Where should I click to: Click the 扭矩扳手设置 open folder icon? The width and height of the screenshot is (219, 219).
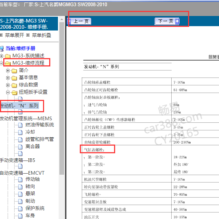[x=14, y=93]
